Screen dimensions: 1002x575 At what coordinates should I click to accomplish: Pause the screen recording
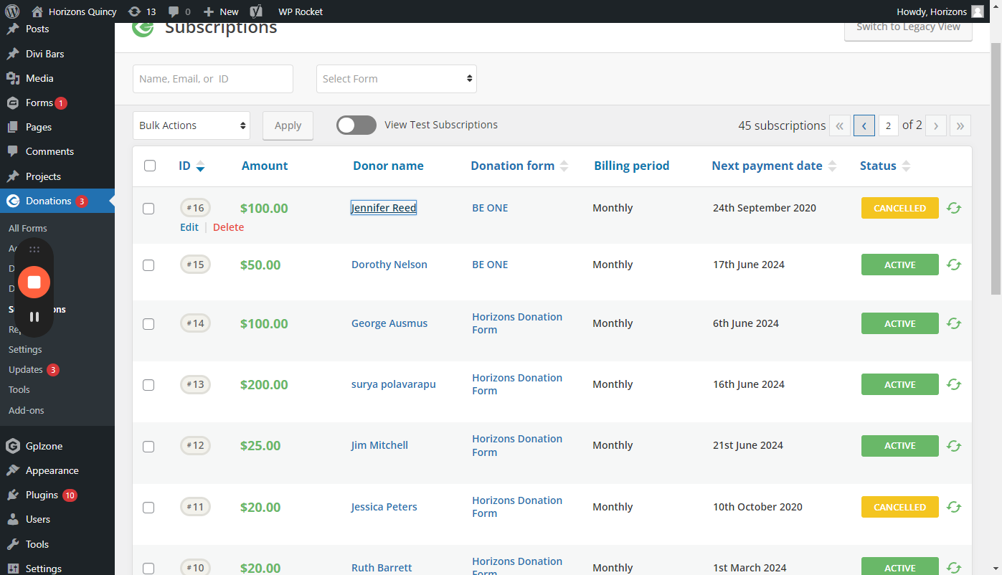[34, 316]
